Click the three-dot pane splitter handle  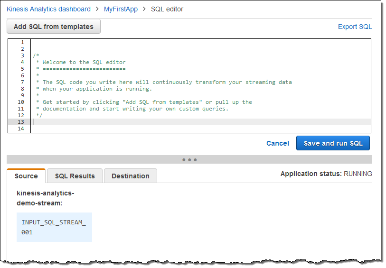189,160
